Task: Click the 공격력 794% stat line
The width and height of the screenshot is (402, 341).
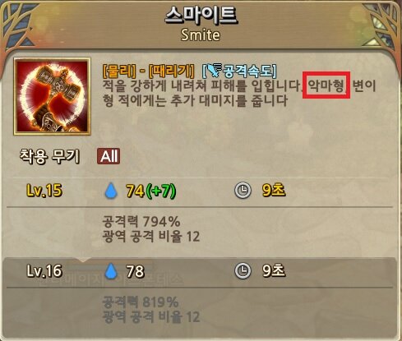Action: 141,221
